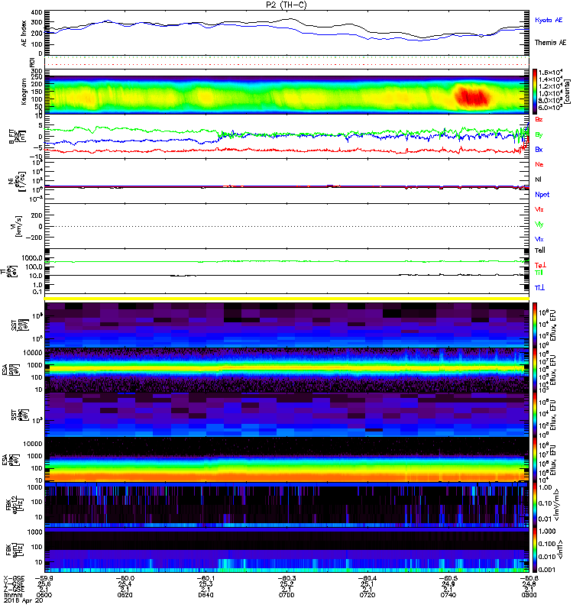Click the 0700 time axis label
The height and width of the screenshot is (611, 573).
coord(286,595)
